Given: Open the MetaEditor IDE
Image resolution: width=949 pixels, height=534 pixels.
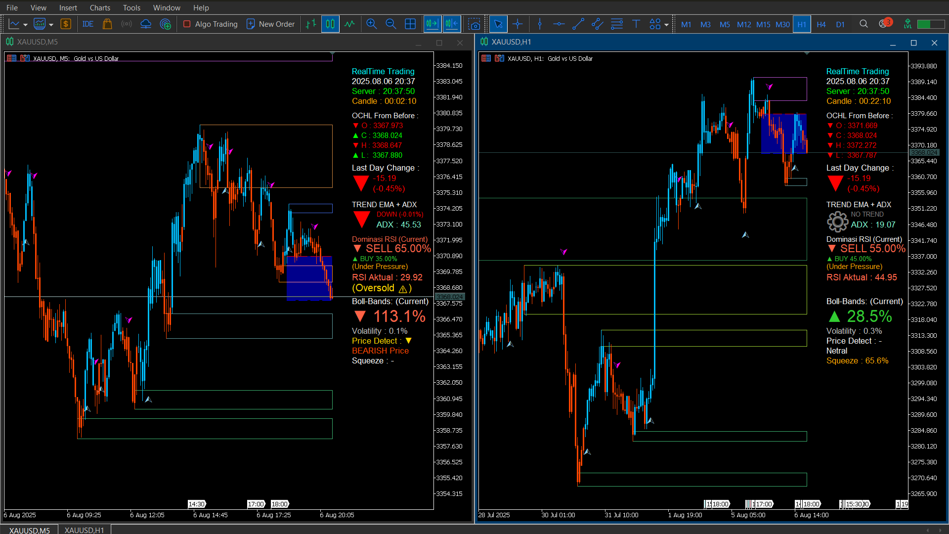Looking at the screenshot, I should [88, 24].
